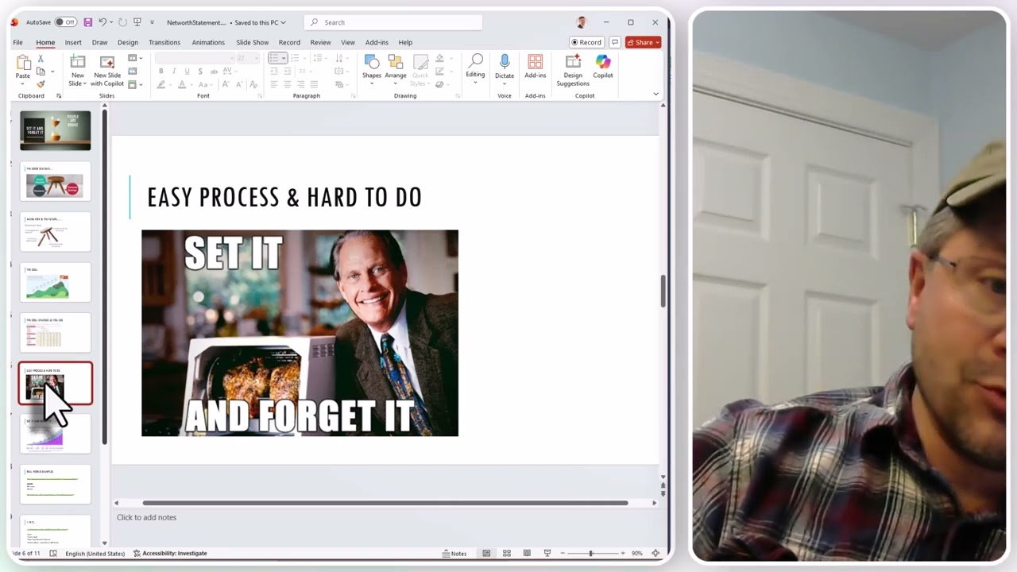Click the Record button near Share
The height and width of the screenshot is (572, 1017).
click(587, 42)
